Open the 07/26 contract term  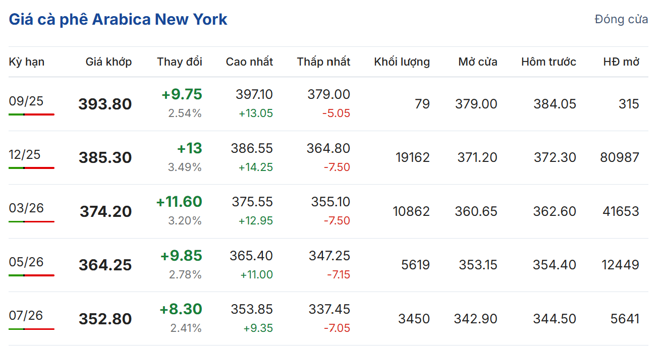coord(26,316)
